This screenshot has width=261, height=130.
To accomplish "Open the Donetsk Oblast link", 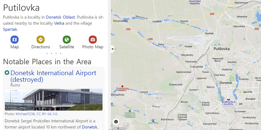I will tap(60, 17).
